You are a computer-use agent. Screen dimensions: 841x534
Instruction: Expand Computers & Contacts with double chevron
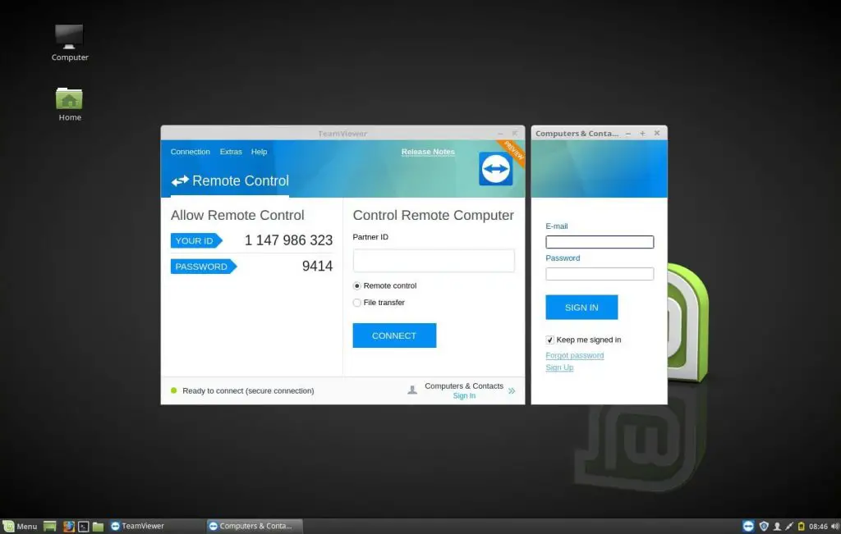click(x=512, y=390)
